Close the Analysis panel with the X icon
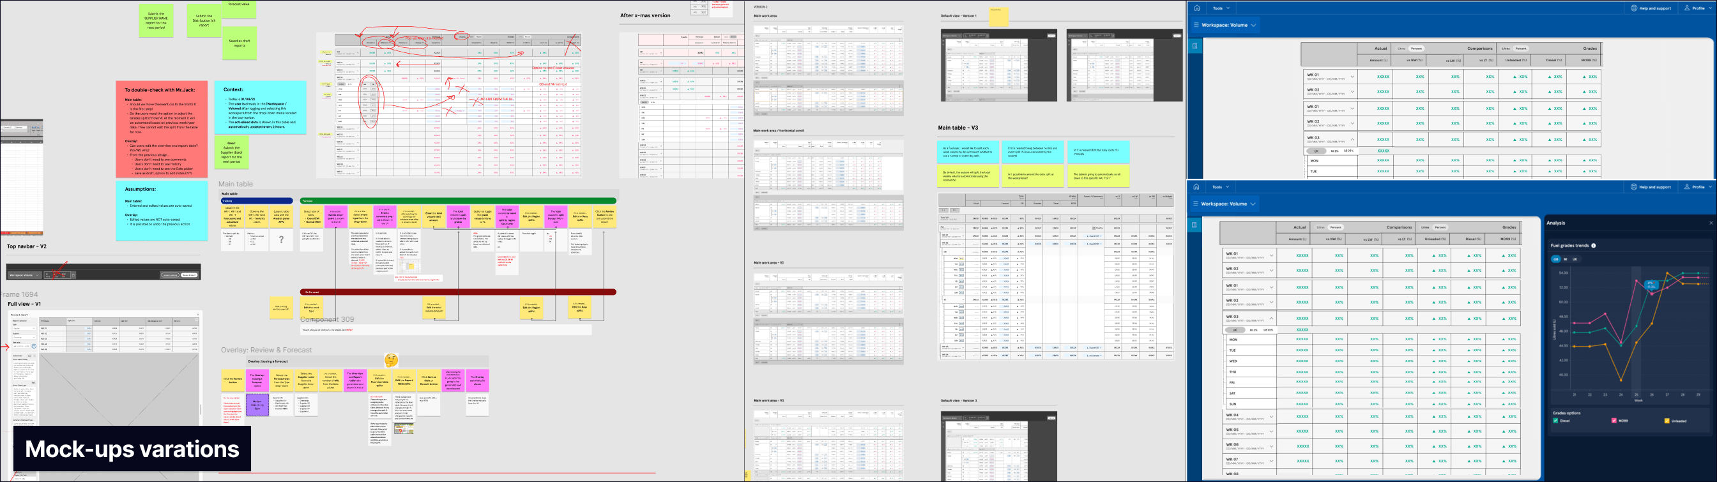The height and width of the screenshot is (482, 1717). (1711, 223)
